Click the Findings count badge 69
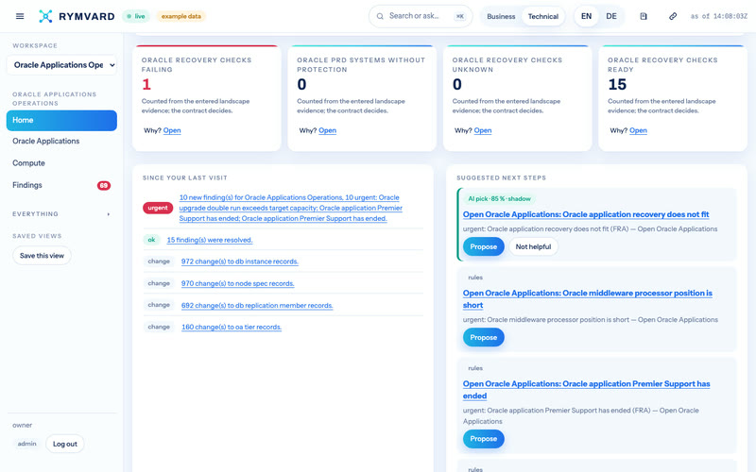Image resolution: width=756 pixels, height=472 pixels. click(104, 185)
